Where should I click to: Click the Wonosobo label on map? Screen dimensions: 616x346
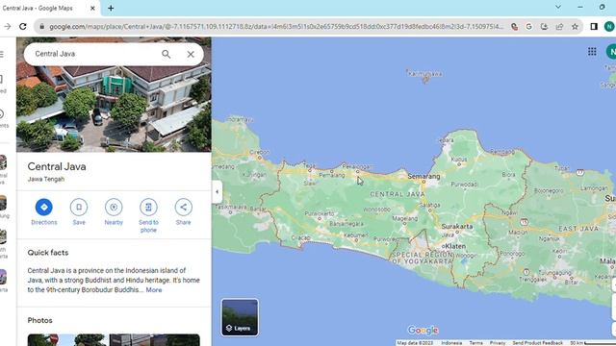click(376, 210)
